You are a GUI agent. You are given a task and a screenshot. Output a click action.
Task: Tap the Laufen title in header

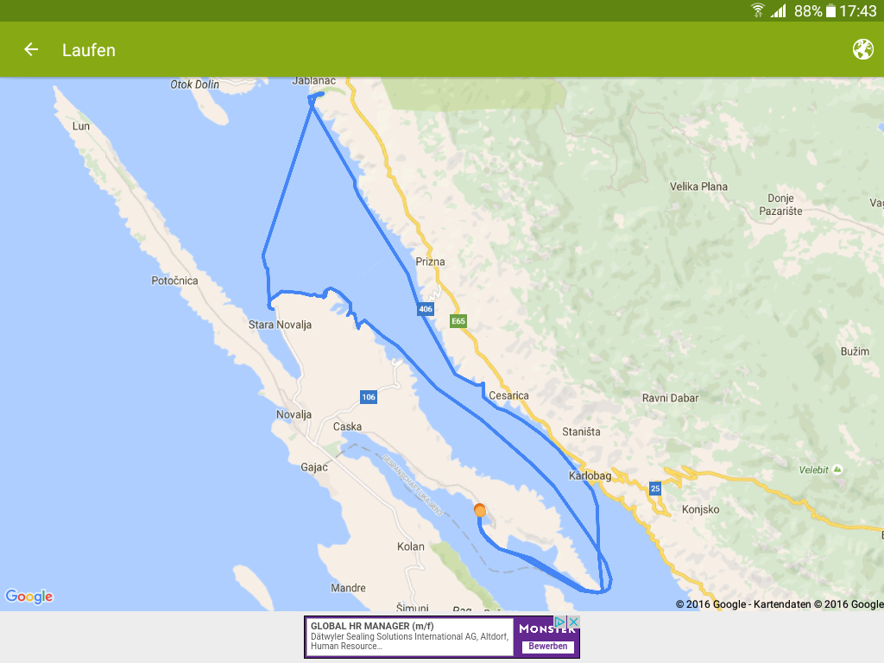click(x=89, y=50)
